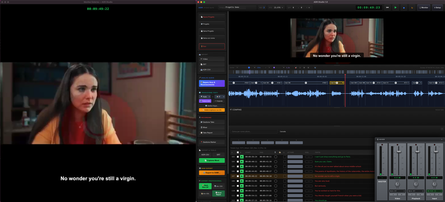Select the highlighted Cue 107 block on the timeline
445x202 pixels.
[x=337, y=83]
